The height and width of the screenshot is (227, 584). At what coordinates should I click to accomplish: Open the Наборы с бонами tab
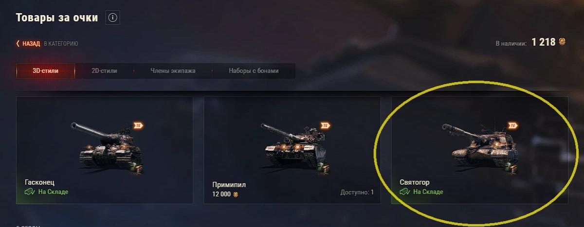point(254,71)
